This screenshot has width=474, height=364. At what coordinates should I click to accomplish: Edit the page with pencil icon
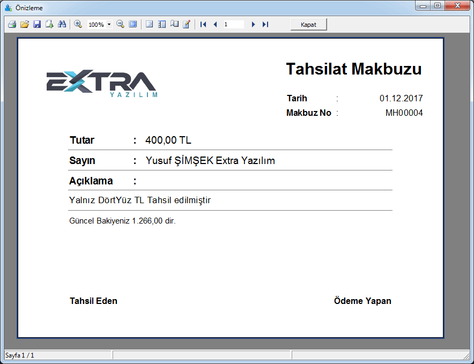click(x=187, y=24)
